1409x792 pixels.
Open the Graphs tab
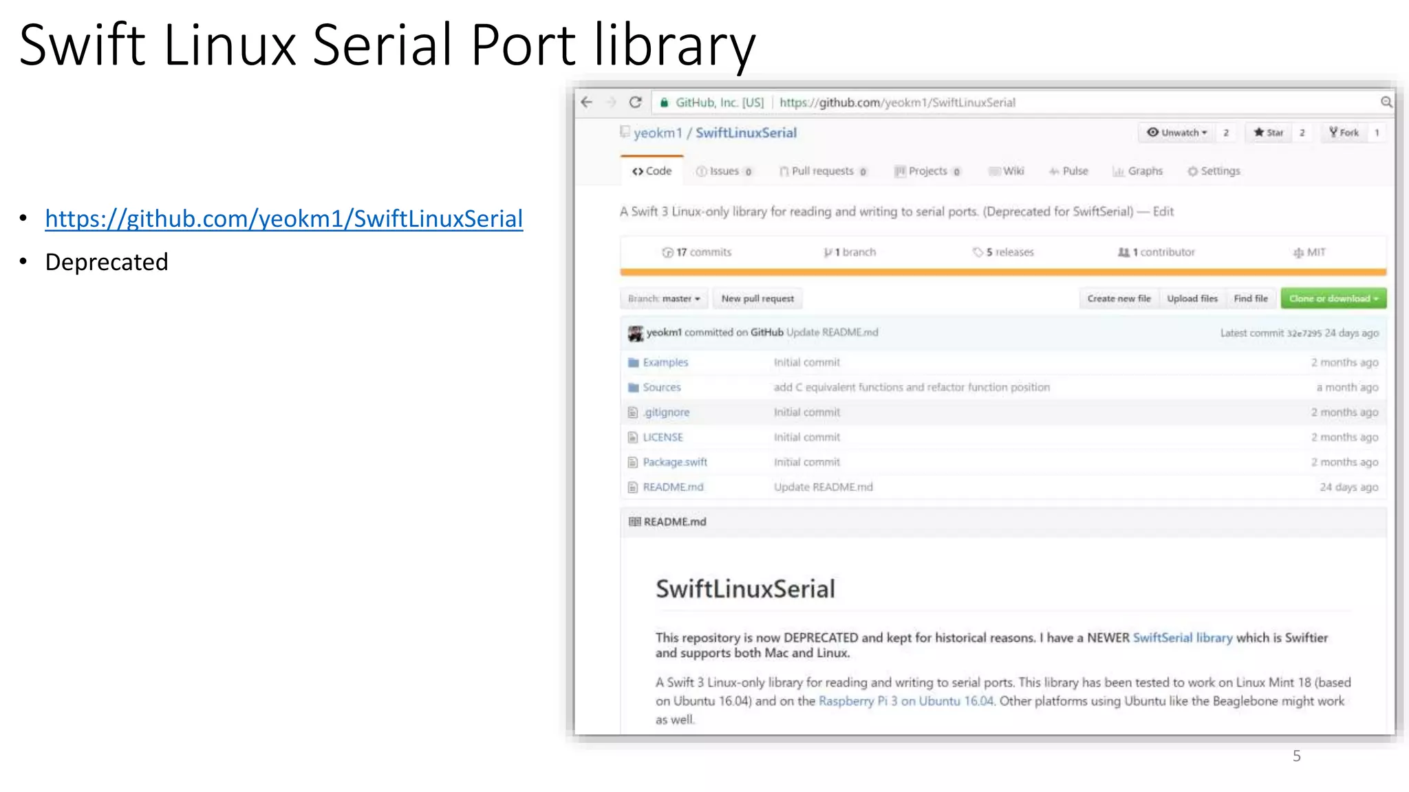coord(1138,171)
